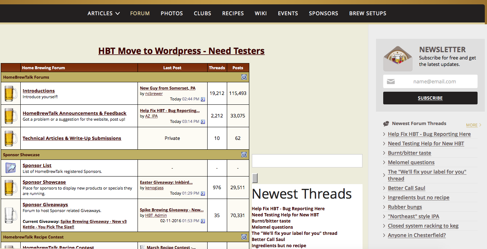Click the beer mug icon beside Technical Articles
The width and height of the screenshot is (487, 249).
[x=11, y=138]
